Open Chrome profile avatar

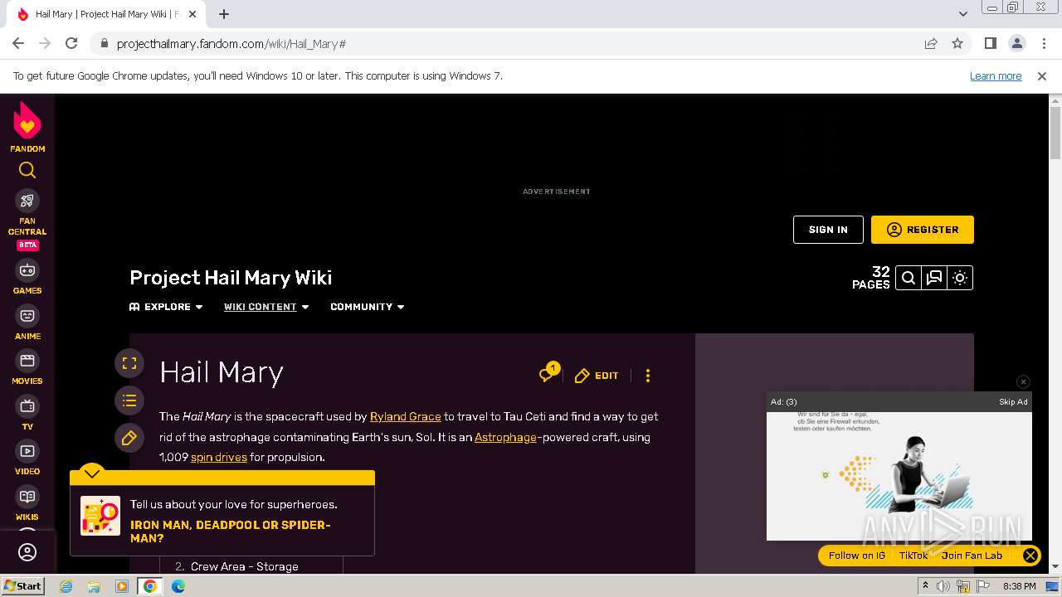1016,43
